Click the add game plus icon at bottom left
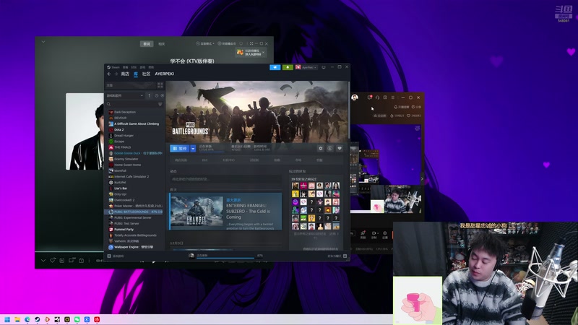Image resolution: width=578 pixels, height=325 pixels. coord(109,256)
